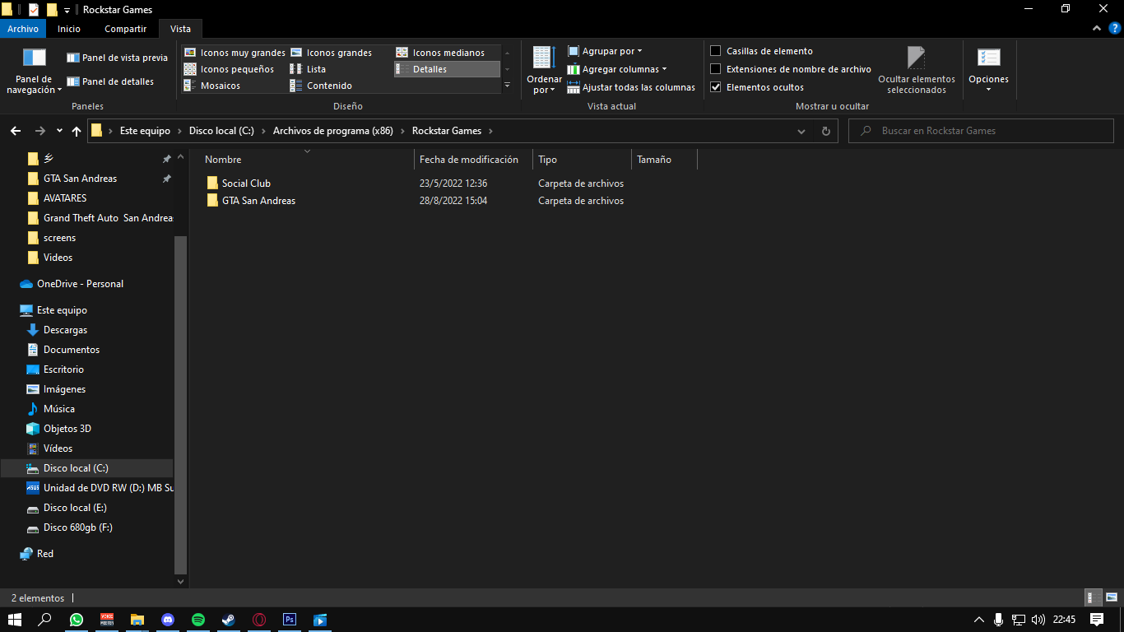Select OneDrive - Personal in sidebar
Screen dimensions: 1124x632
click(x=80, y=284)
